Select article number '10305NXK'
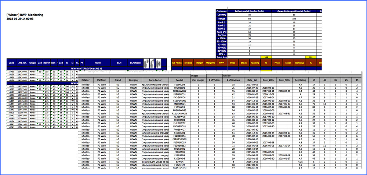This screenshot has height=175, width=367. pyautogui.click(x=22, y=113)
